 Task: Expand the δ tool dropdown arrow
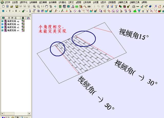tap(19, 11)
